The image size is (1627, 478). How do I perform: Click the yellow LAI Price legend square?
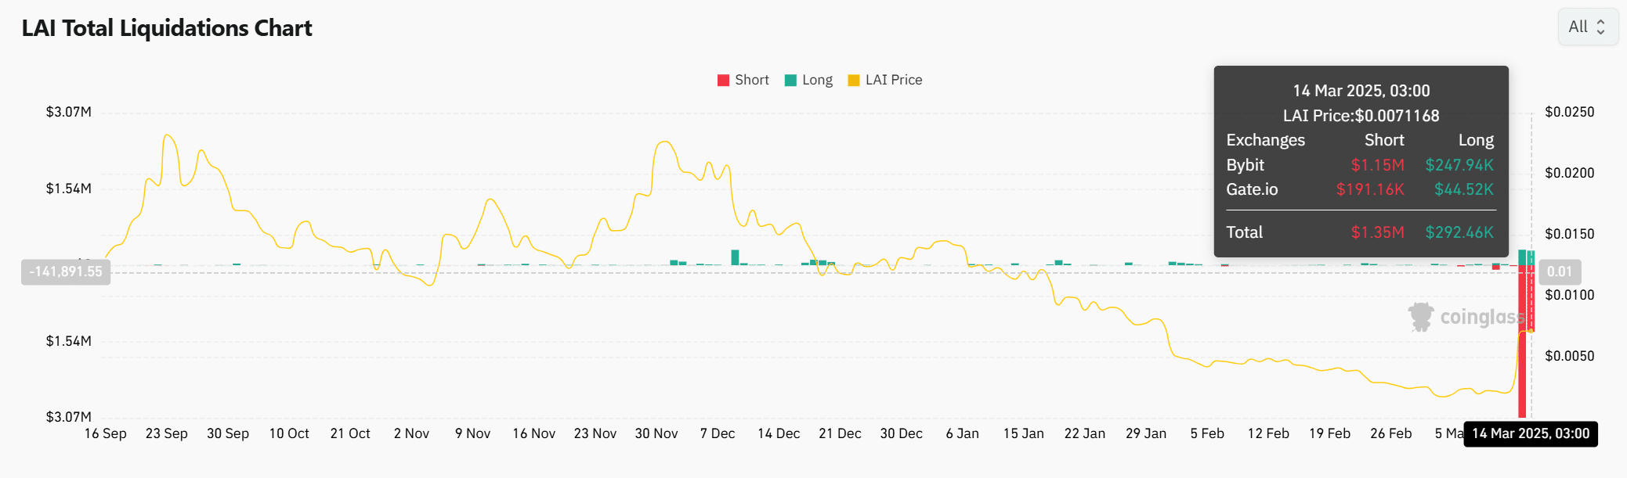[854, 80]
